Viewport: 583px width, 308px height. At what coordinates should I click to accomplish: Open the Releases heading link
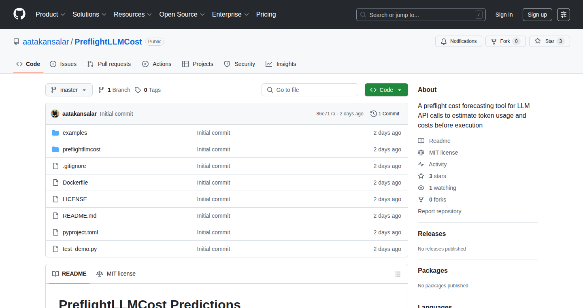click(432, 234)
